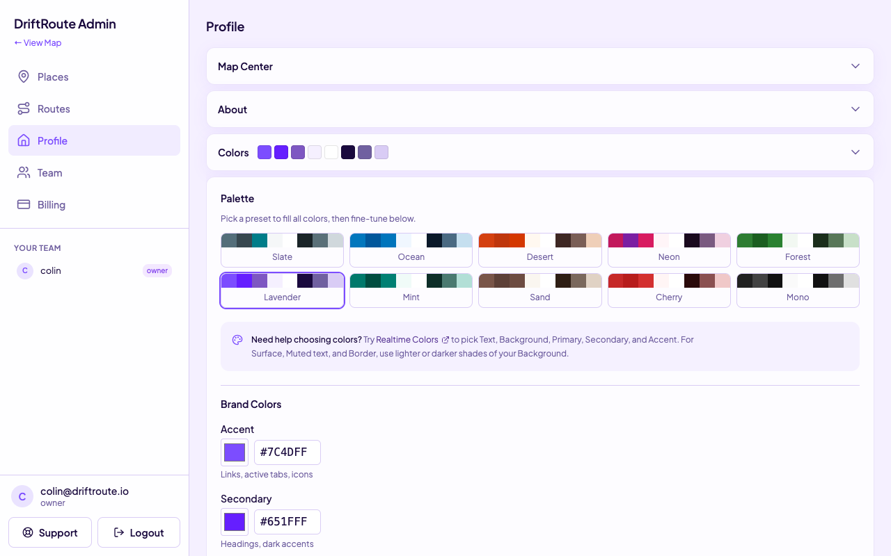The width and height of the screenshot is (891, 556).
Task: Choose the Sand palette preset
Action: [540, 291]
